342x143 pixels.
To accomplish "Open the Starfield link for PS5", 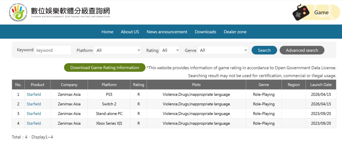I will (x=34, y=94).
